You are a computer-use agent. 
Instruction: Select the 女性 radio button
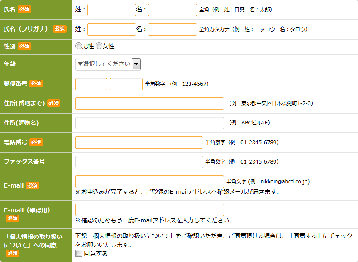(99, 46)
